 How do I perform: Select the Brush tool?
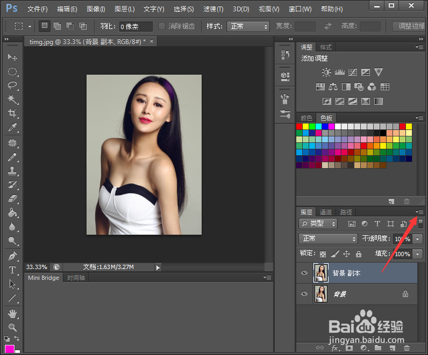[12, 157]
